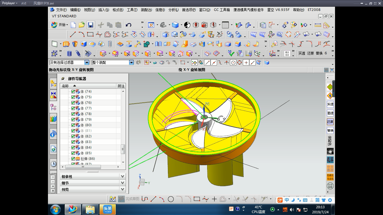Open the dropdown arrow beside the selection rectangle
Image resolution: width=383 pixels, height=215 pixels.
(188, 63)
